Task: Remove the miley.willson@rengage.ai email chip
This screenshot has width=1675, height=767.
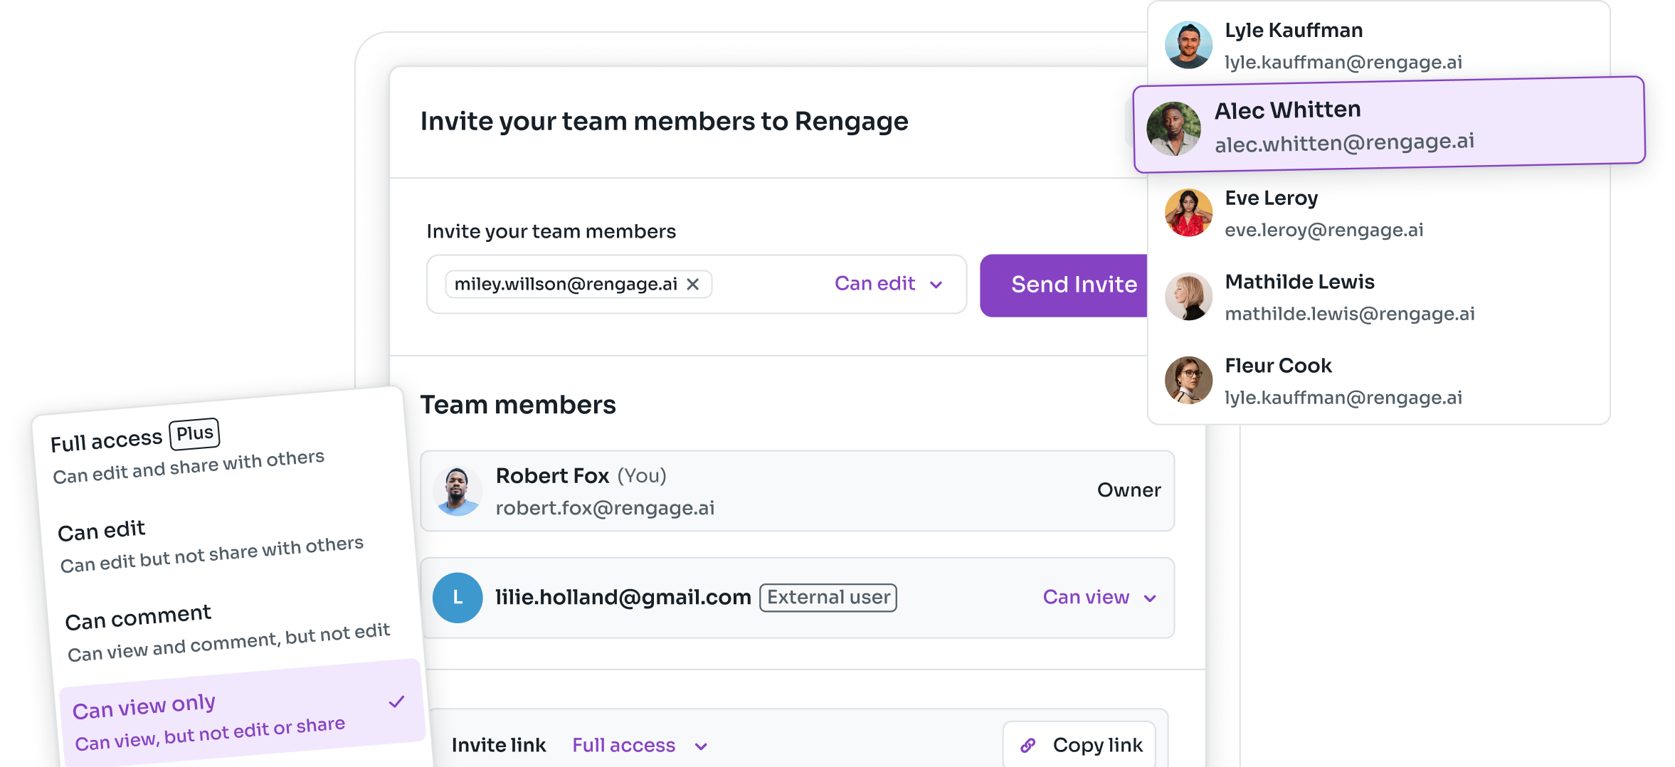Action: click(x=692, y=285)
